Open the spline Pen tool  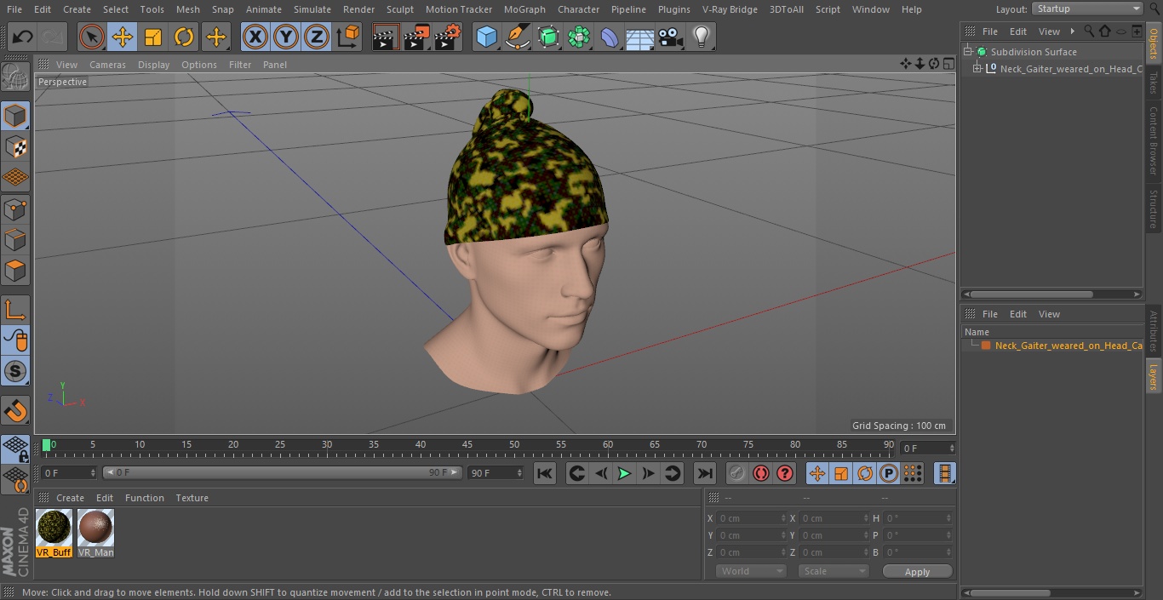(x=517, y=37)
